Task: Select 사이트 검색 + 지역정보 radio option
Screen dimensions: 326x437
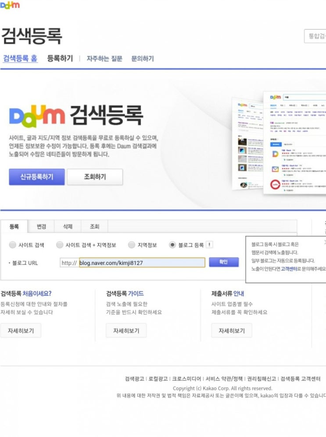Action: click(x=60, y=245)
